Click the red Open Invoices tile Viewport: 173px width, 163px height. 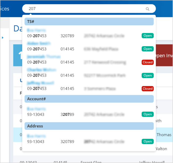(x=163, y=56)
